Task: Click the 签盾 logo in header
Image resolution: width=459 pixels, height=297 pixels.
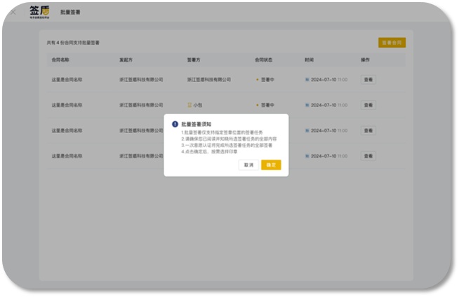Action: point(39,12)
